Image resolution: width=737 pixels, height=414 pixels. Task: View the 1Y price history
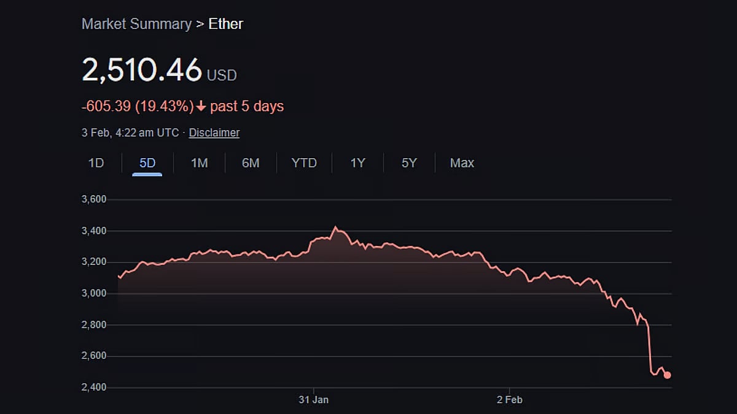(x=357, y=163)
